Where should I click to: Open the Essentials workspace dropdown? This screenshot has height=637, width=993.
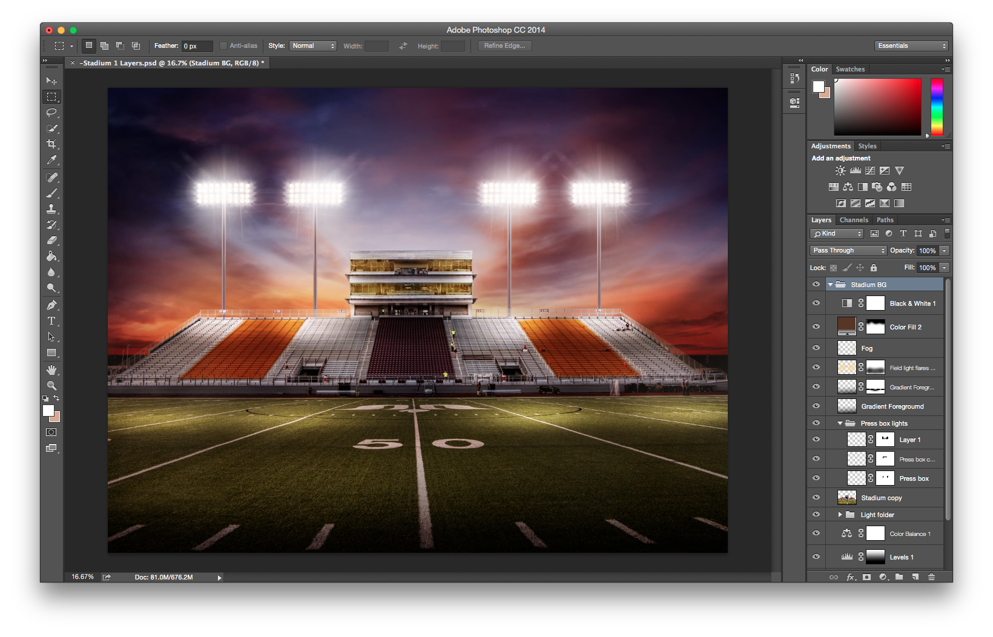911,46
